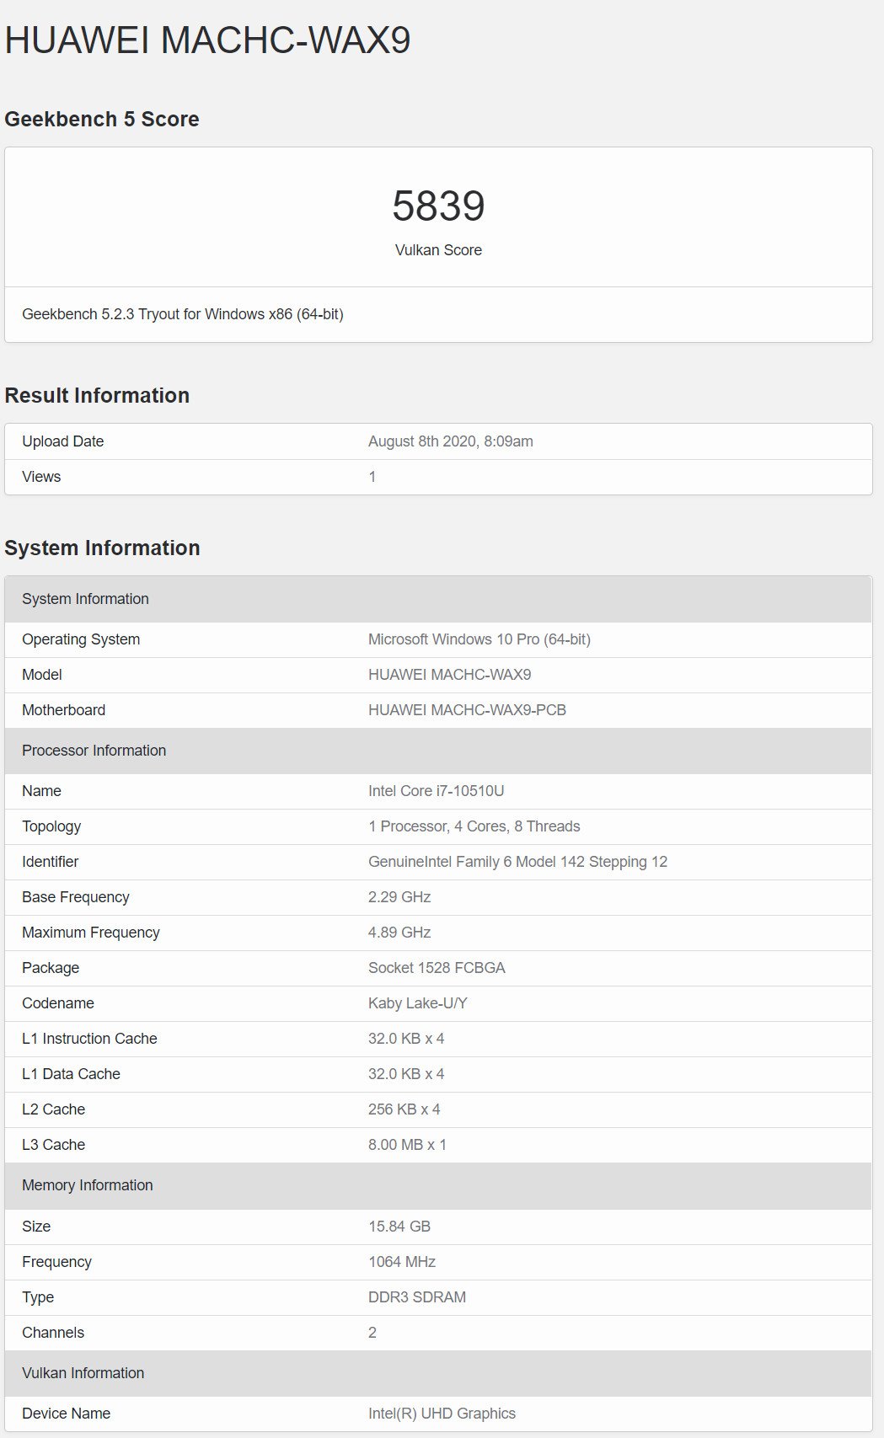The width and height of the screenshot is (884, 1438).
Task: Click the HUAWEI MACHC-WAX9 page title
Action: tap(207, 40)
